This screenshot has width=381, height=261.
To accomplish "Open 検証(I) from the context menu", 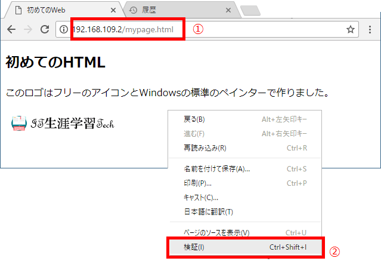I will coord(245,247).
